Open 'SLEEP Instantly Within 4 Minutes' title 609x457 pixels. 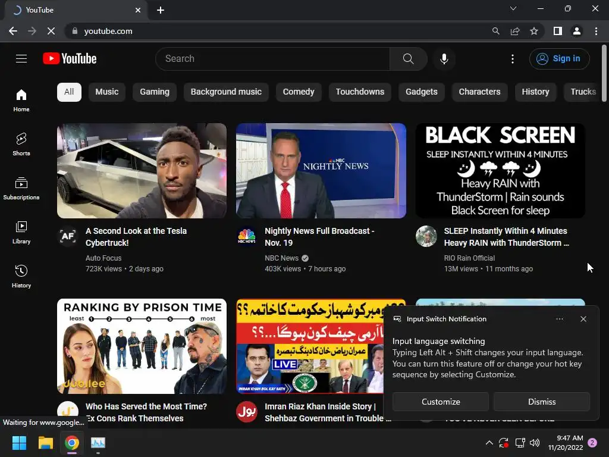506,237
